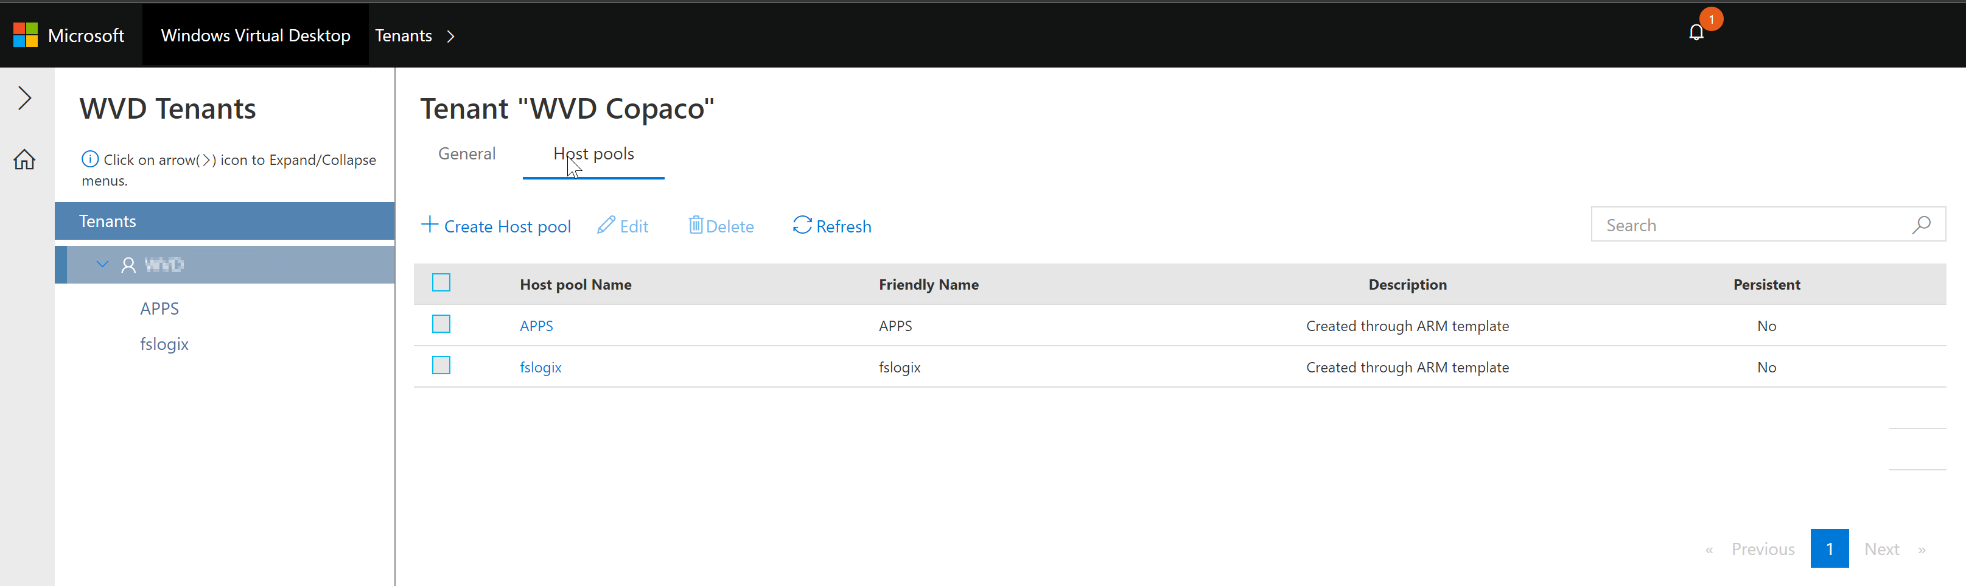Open the fslogix host pool link in table

coord(540,367)
